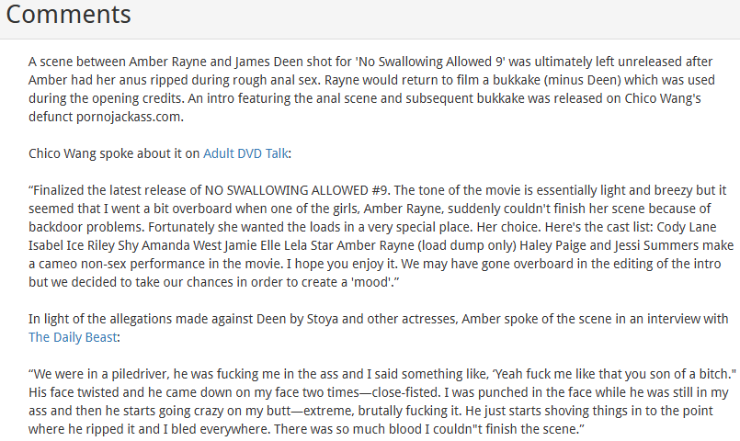740x441 pixels.
Task: Click the first paragraph starting "A scene between"
Action: [x=368, y=89]
